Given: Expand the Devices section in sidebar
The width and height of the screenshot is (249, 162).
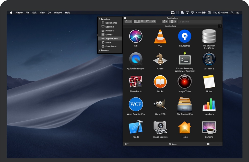Looking at the screenshot, I should [x=100, y=50].
